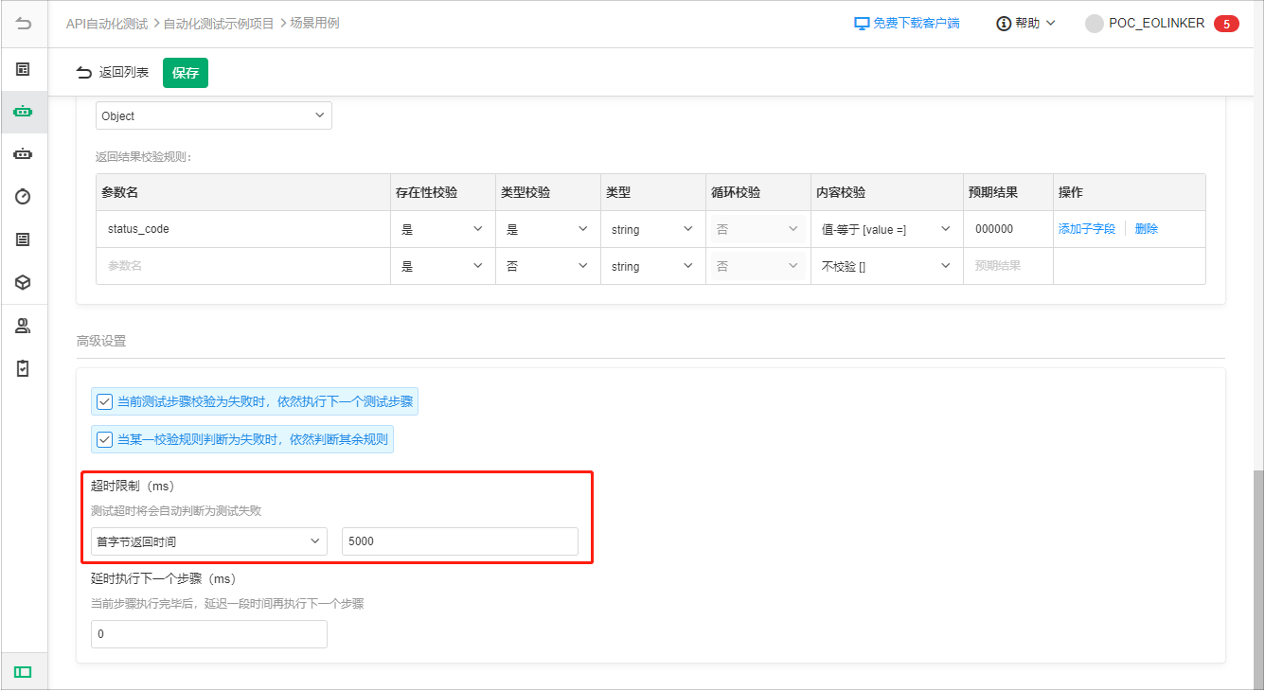Click the 预期结果 field showing 000000

point(1007,229)
